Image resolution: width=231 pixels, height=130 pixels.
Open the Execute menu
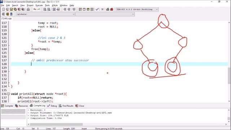tap(39, 5)
